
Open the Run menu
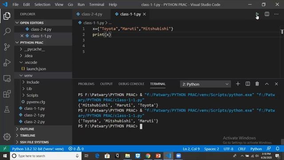click(81, 4)
